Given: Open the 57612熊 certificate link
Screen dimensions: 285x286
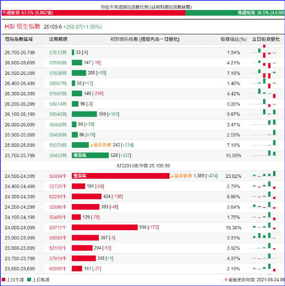Looking at the screenshot, I should [58, 52].
